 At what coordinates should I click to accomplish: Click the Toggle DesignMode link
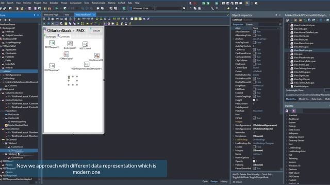click(x=259, y=177)
